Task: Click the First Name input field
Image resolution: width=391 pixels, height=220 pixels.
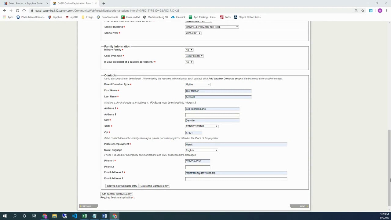Action: (x=218, y=91)
